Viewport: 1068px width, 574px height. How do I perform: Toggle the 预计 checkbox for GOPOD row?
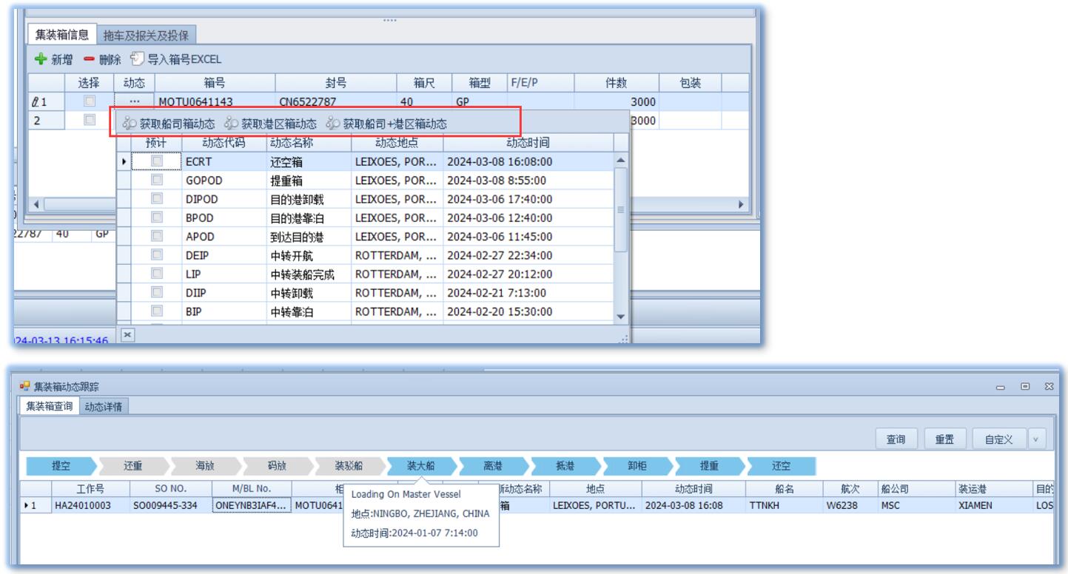pyautogui.click(x=157, y=180)
